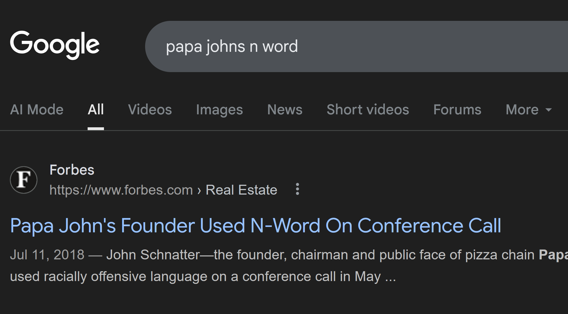Click the More menu label

522,110
